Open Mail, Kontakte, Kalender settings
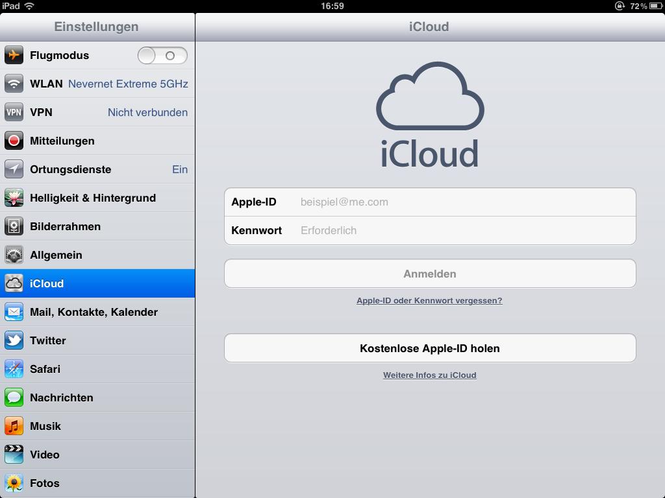The width and height of the screenshot is (665, 498). pyautogui.click(x=97, y=312)
